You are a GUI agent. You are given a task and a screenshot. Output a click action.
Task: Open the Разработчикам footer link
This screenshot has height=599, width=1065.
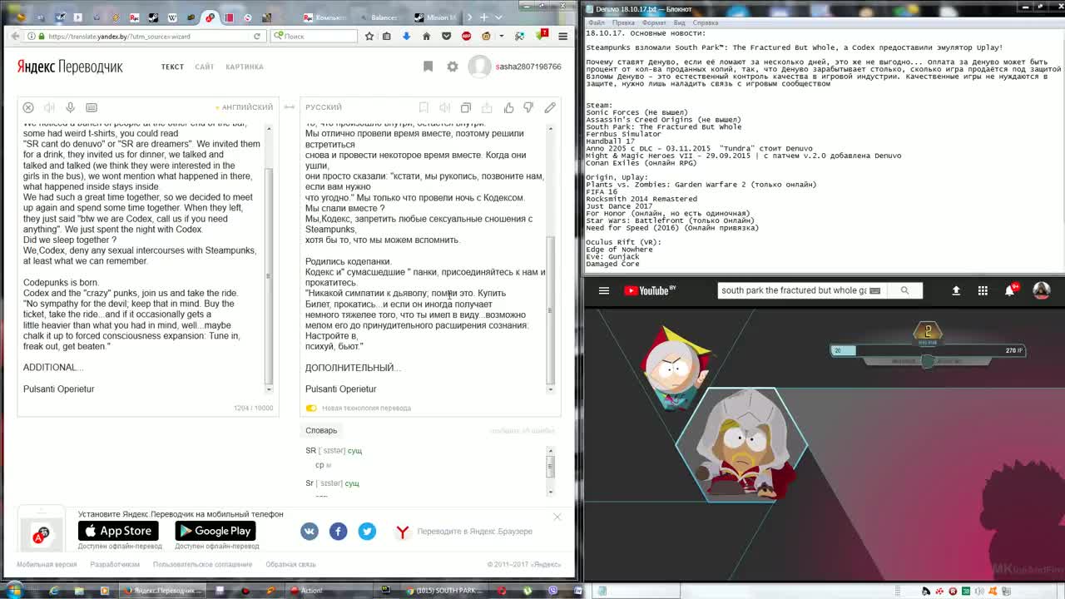coord(115,564)
